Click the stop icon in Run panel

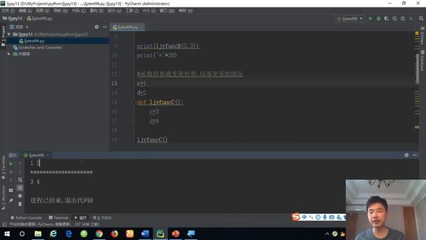click(x=11, y=172)
